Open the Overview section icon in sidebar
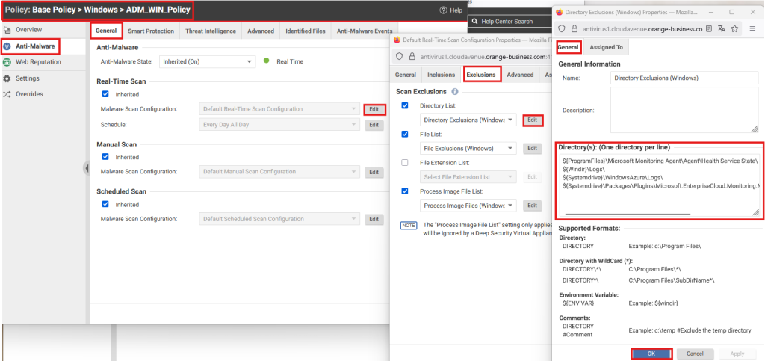 click(7, 30)
